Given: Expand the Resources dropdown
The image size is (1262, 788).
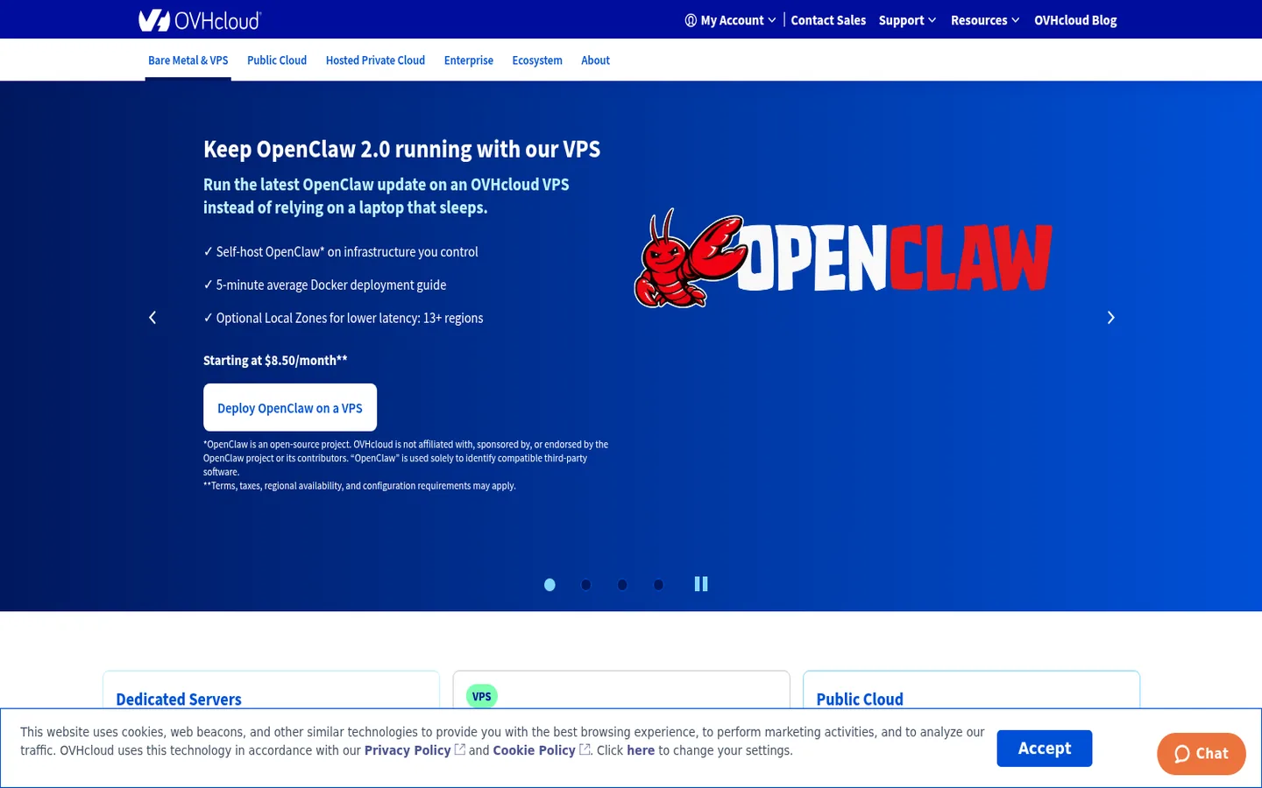Looking at the screenshot, I should point(985,20).
